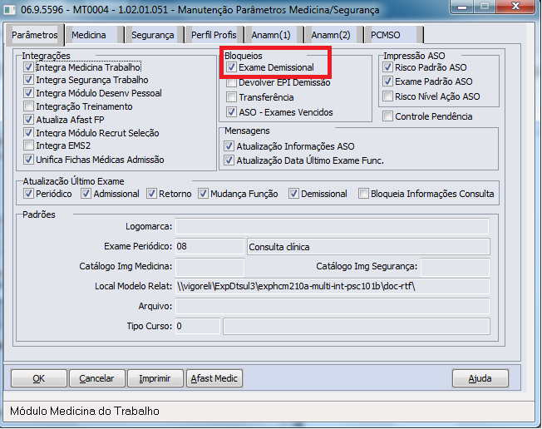Image resolution: width=542 pixels, height=429 pixels.
Task: Uncheck Integra Módulo Desenv Pessoal
Action: point(28,93)
